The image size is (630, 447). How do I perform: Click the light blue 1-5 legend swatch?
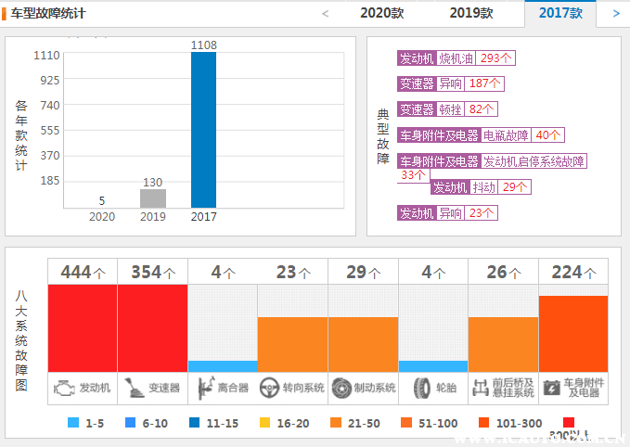(73, 423)
